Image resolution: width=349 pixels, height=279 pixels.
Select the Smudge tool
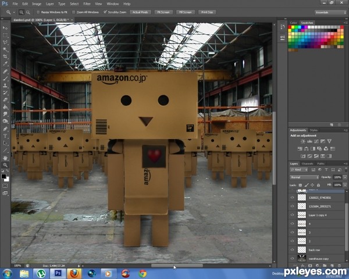click(5, 114)
